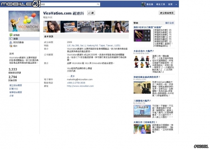Open 尋友工具 (Find Friends) in top bar
Viewport: 210px width, 149px height.
[x=160, y=4]
